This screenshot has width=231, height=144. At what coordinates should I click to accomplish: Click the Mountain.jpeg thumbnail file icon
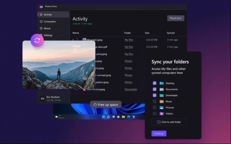[84, 39]
